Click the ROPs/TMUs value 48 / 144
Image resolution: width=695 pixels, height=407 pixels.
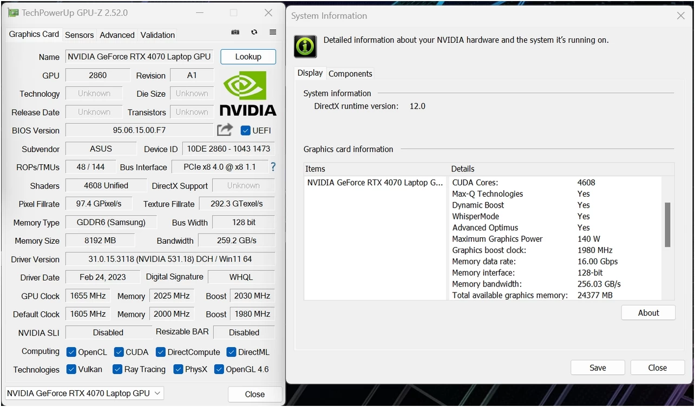pos(90,167)
